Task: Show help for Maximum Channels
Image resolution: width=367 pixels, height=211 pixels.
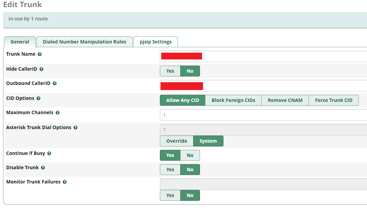Action: (x=57, y=113)
